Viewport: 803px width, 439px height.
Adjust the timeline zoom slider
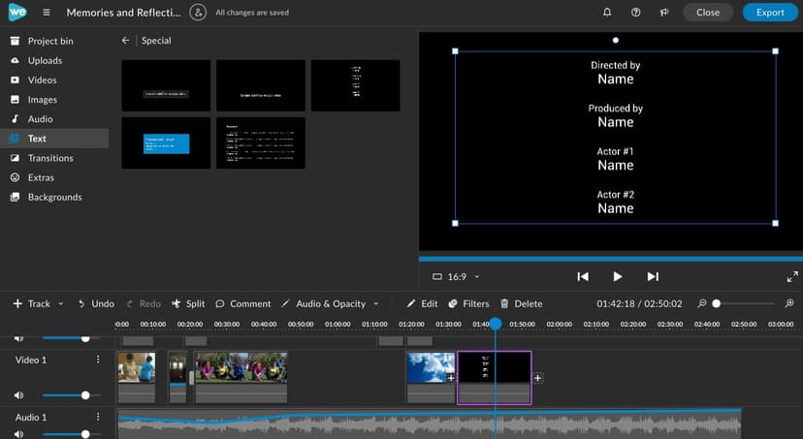(717, 304)
